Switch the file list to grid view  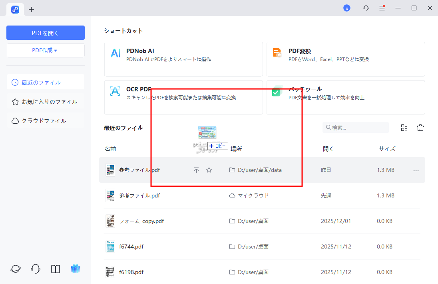(x=404, y=127)
